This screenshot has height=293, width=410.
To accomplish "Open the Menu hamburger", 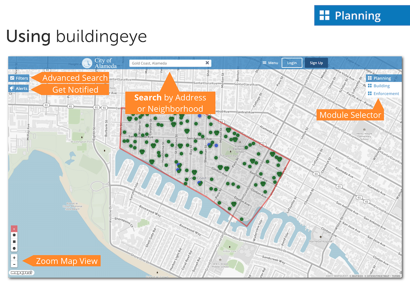I will 270,63.
